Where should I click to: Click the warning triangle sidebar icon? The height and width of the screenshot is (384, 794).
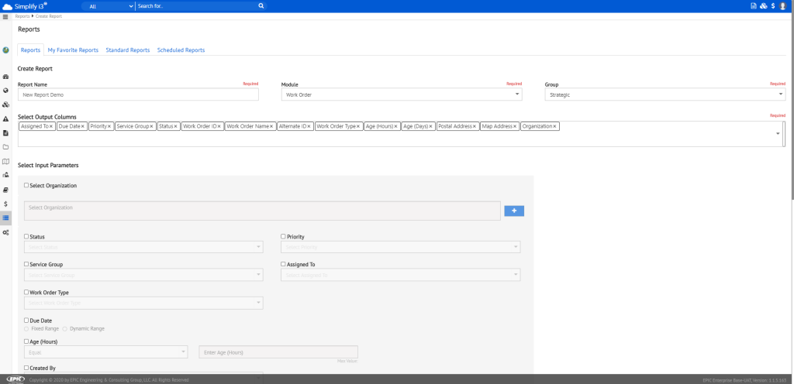point(5,118)
